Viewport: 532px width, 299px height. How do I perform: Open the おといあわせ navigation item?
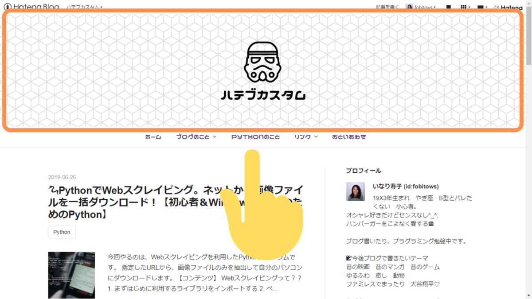[x=349, y=137]
